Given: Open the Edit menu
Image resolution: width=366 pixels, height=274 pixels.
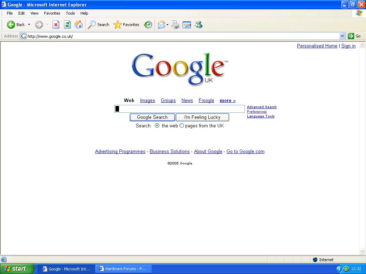Looking at the screenshot, I should click(21, 13).
